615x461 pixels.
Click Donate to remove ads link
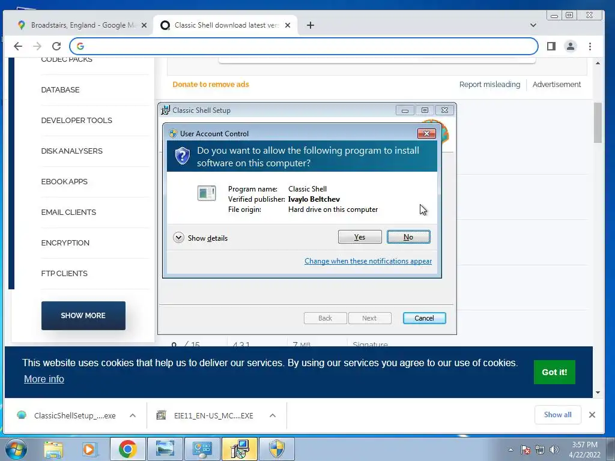pyautogui.click(x=211, y=84)
